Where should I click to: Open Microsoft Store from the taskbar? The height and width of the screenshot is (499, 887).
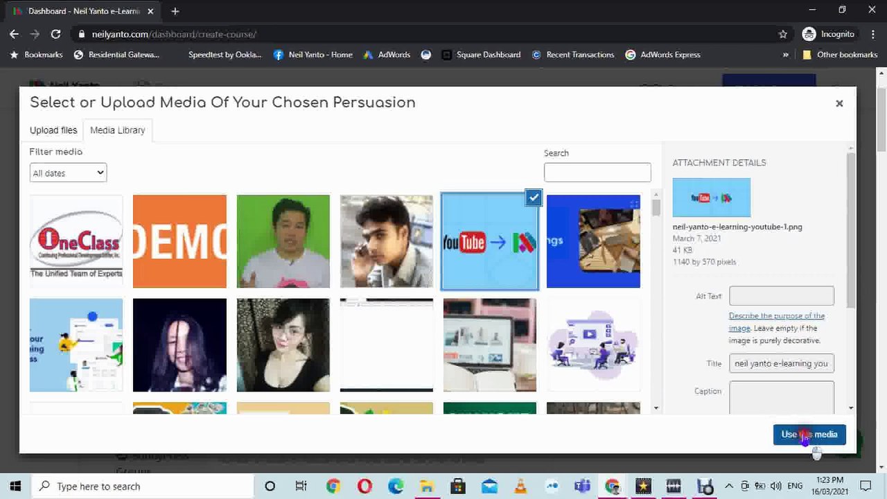pos(458,486)
